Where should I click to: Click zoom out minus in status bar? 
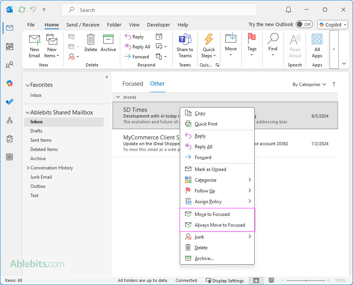click(x=283, y=280)
